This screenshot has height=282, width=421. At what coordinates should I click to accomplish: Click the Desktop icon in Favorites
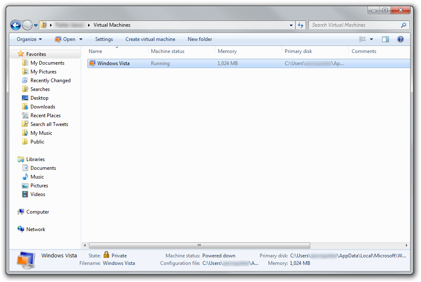click(x=25, y=98)
